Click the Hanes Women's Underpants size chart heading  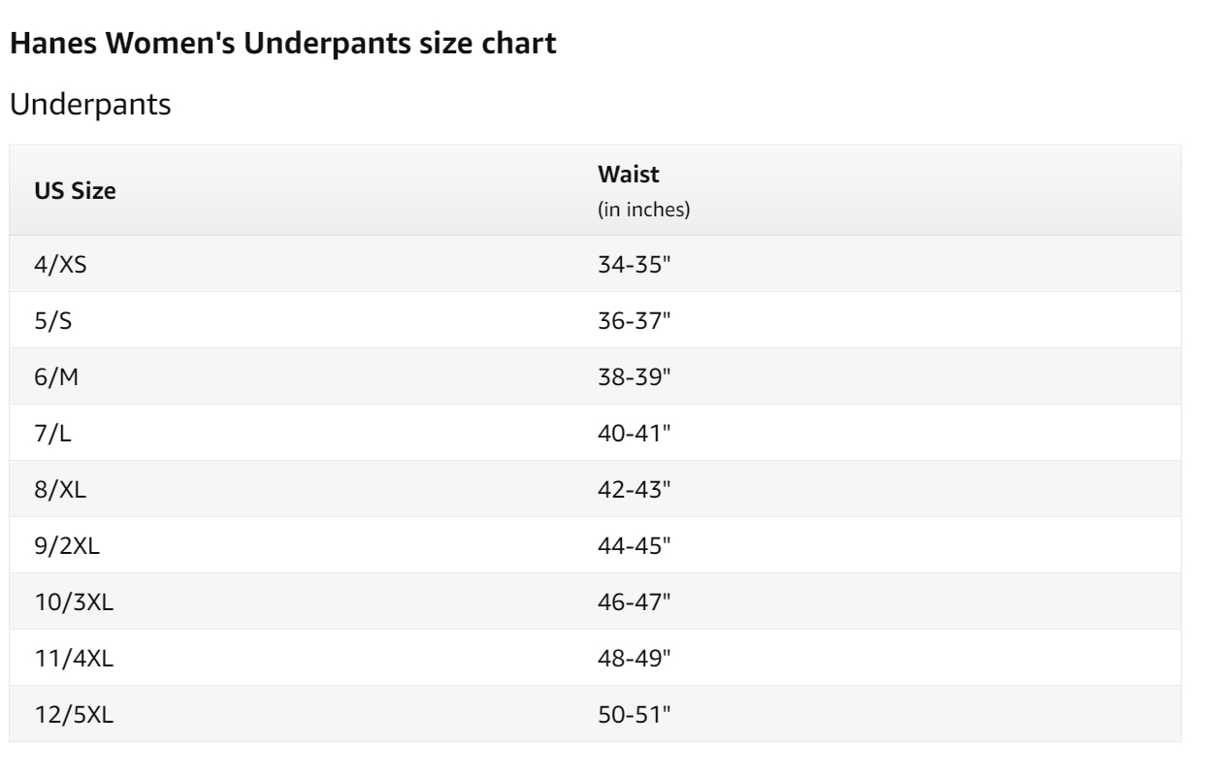(x=282, y=46)
